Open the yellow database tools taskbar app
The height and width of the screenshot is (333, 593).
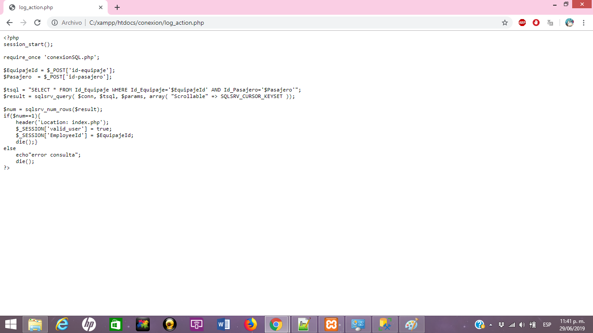[385, 324]
